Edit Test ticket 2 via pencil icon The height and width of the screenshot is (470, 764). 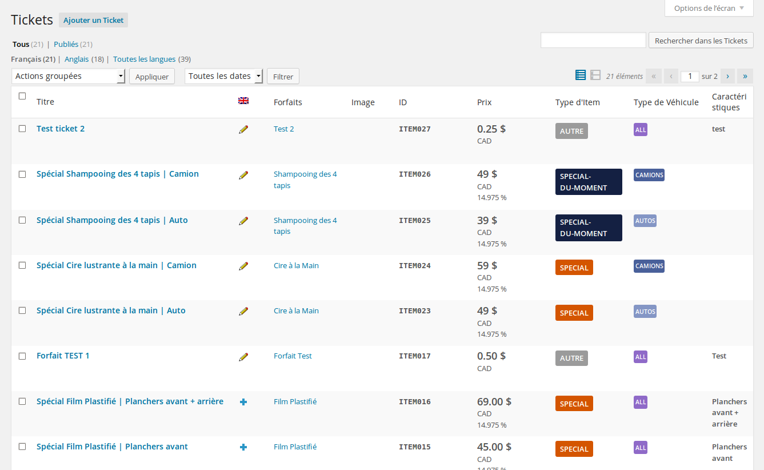(243, 129)
